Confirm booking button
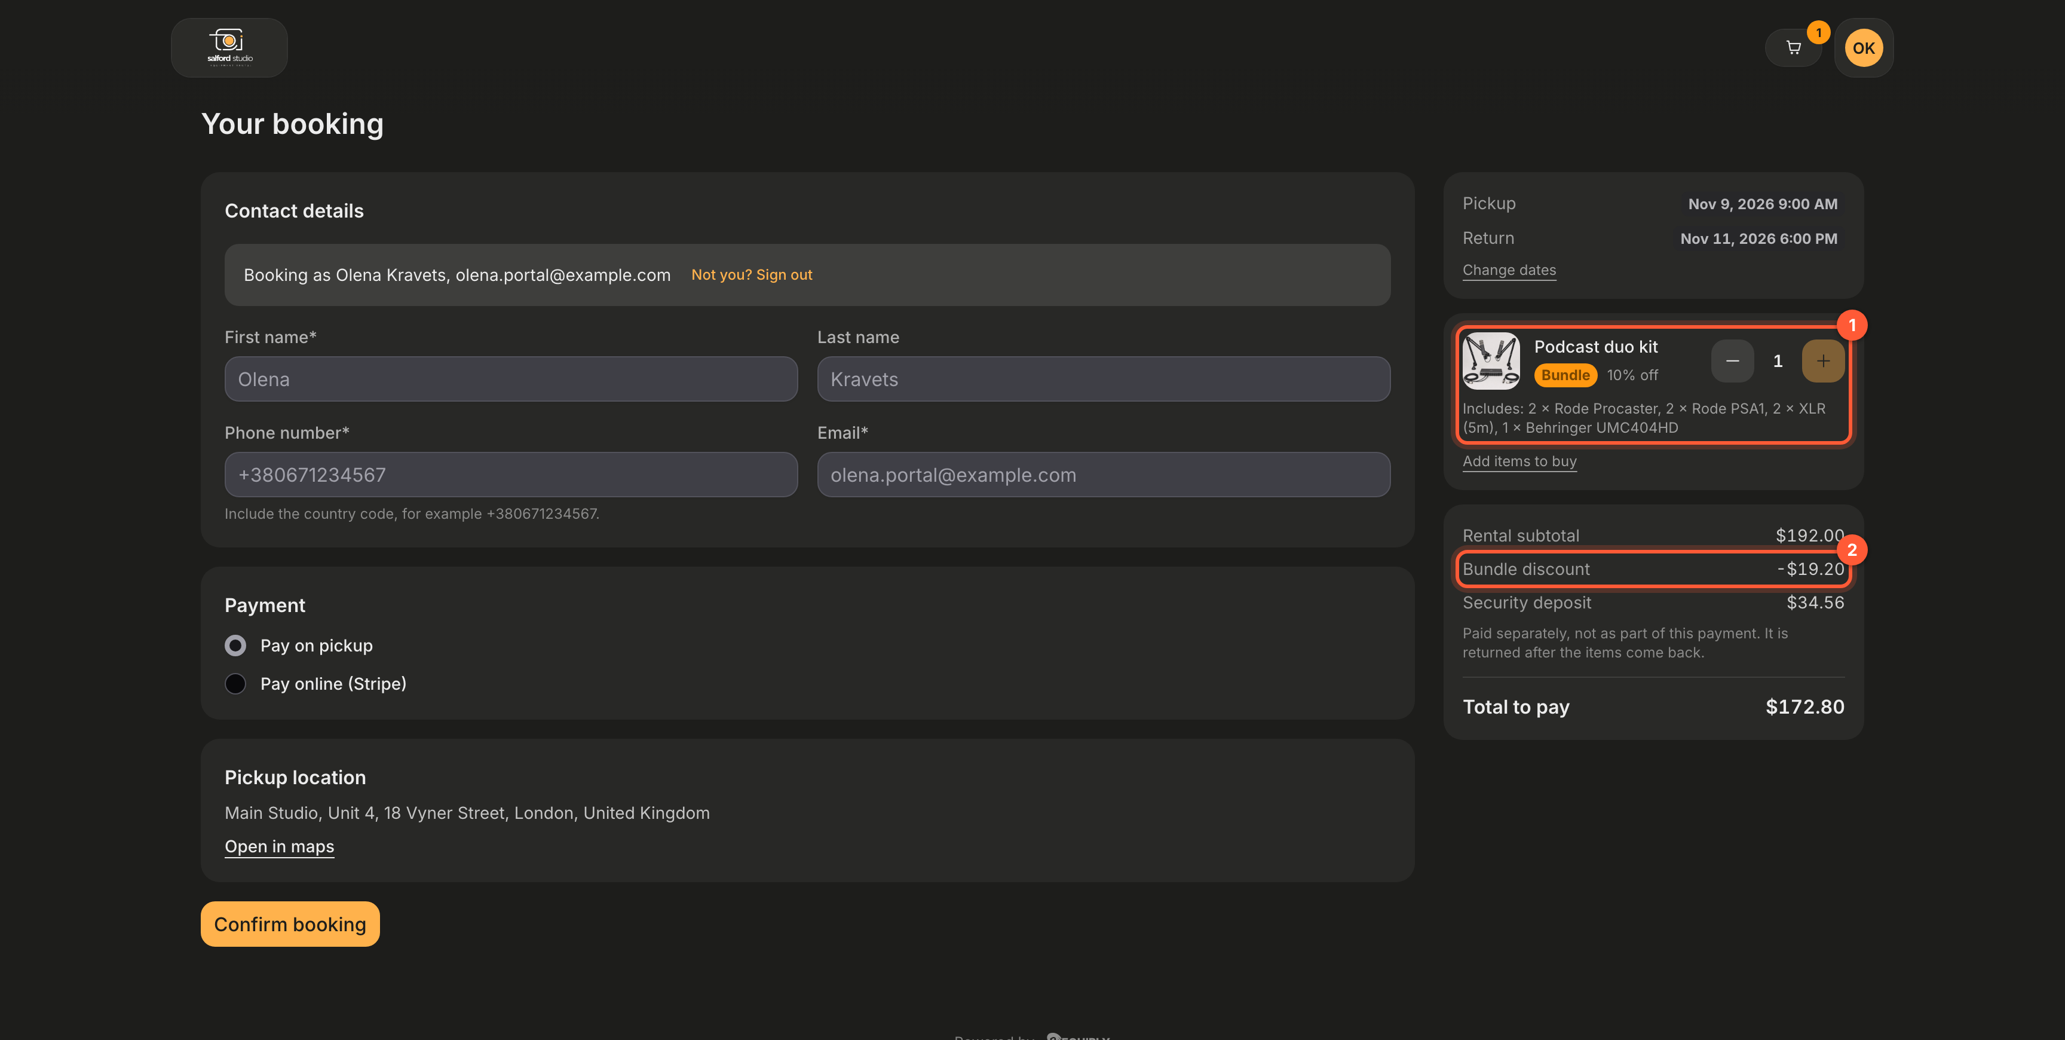The height and width of the screenshot is (1040, 2065). [x=289, y=923]
